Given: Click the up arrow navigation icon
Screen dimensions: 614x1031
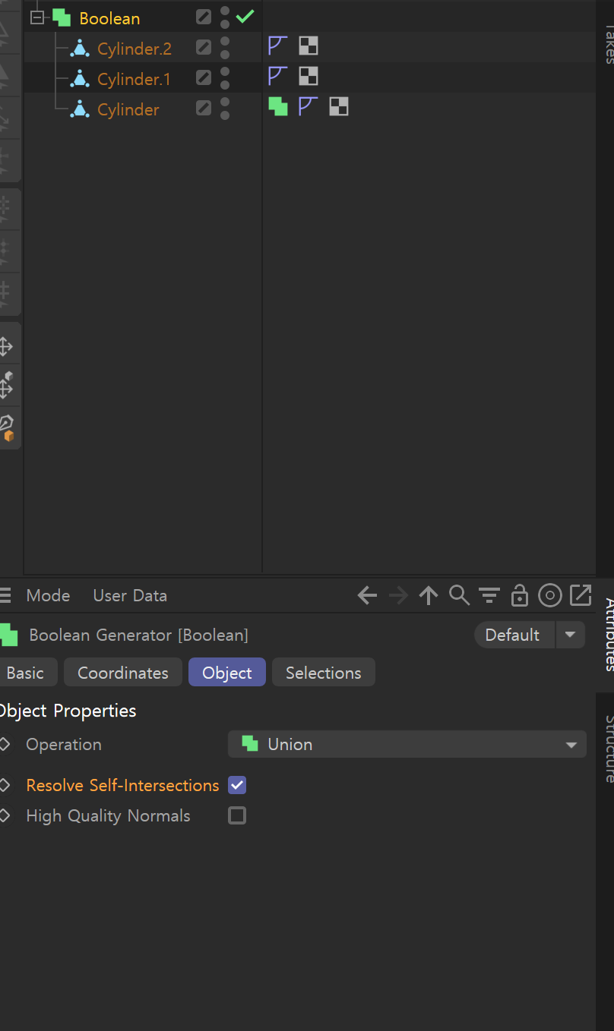Looking at the screenshot, I should pyautogui.click(x=429, y=596).
